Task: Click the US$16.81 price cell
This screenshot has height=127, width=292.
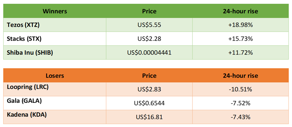Action: (x=149, y=117)
